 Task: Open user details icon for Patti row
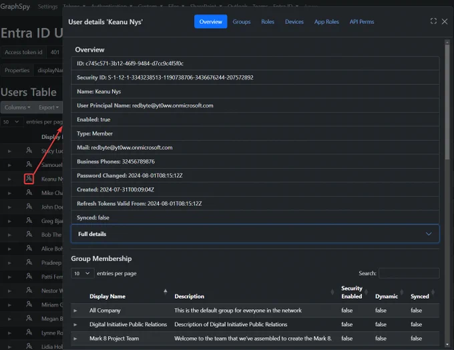coord(29,277)
